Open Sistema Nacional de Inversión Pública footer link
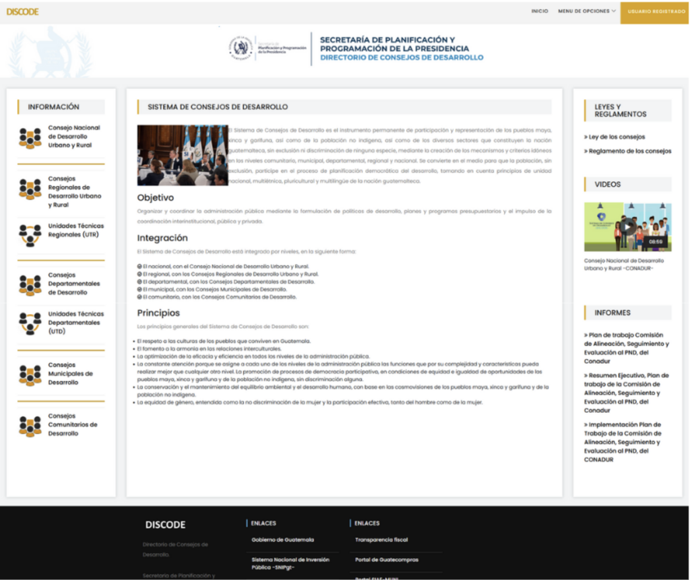The width and height of the screenshot is (690, 580). tap(290, 564)
